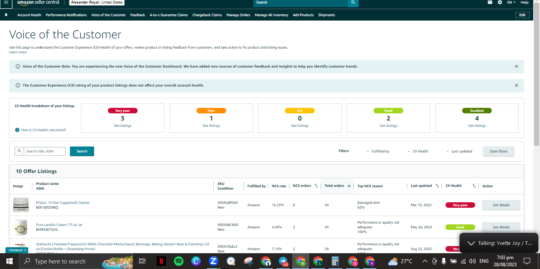Click the search magnifier button in header

pyautogui.click(x=353, y=2)
